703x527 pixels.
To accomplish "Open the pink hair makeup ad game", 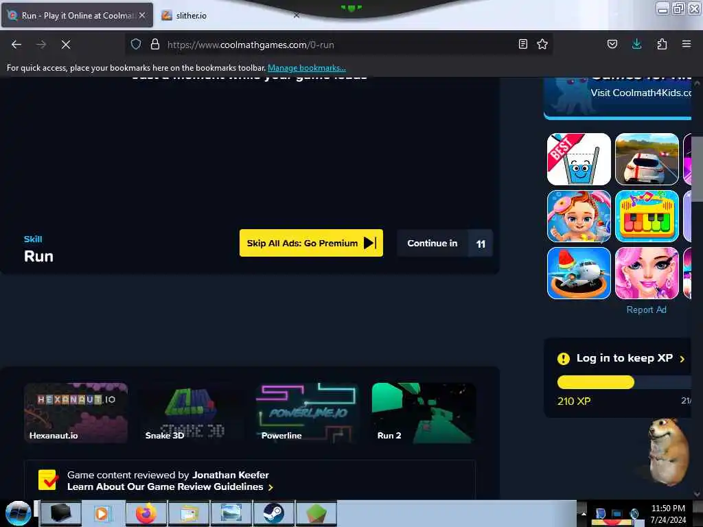I will (x=647, y=273).
